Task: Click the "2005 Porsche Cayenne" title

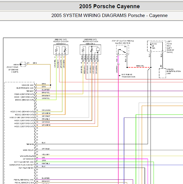Action: click(x=109, y=6)
